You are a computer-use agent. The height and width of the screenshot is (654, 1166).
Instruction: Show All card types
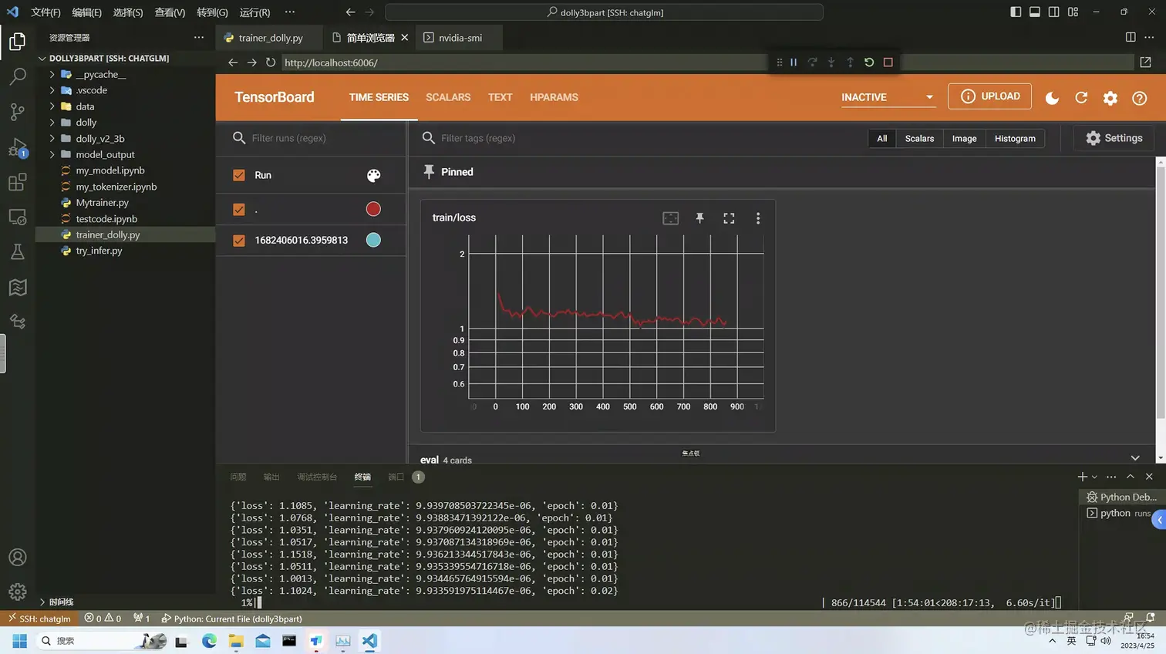tap(882, 139)
